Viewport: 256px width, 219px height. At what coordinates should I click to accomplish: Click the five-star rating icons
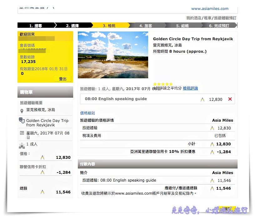pyautogui.click(x=163, y=84)
